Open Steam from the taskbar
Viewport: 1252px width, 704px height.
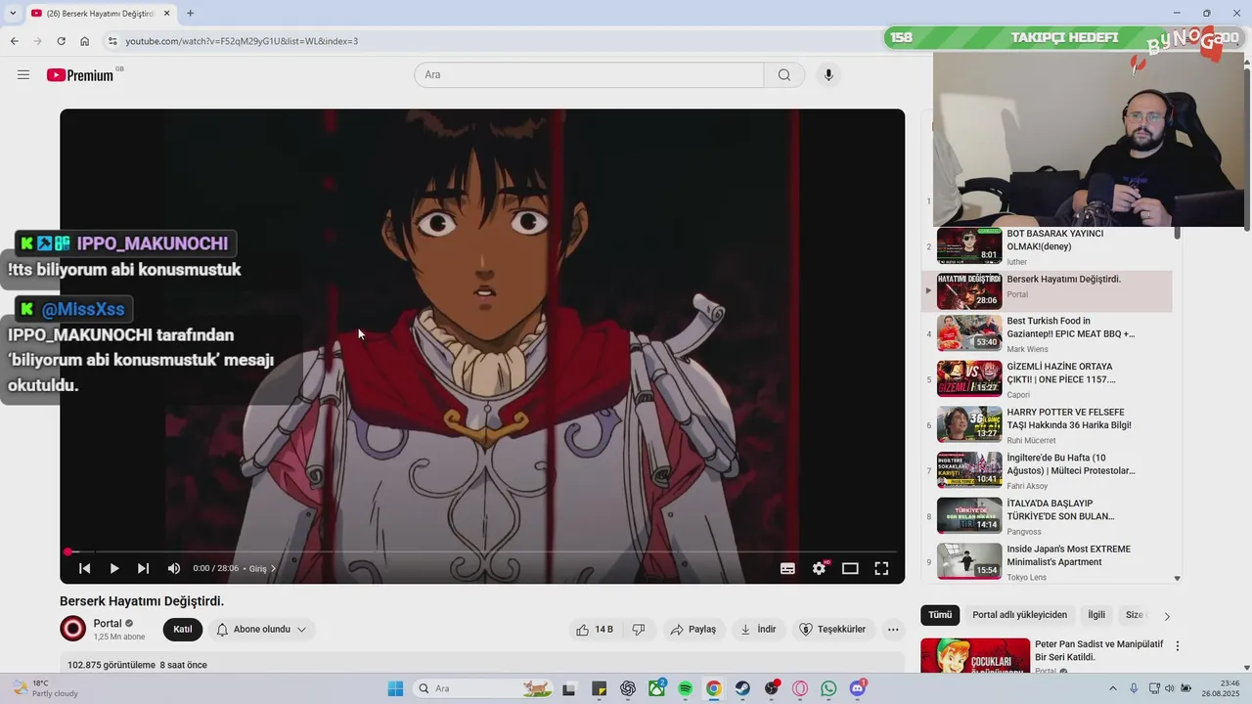pos(742,688)
